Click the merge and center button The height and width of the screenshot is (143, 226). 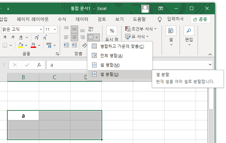coord(91,37)
